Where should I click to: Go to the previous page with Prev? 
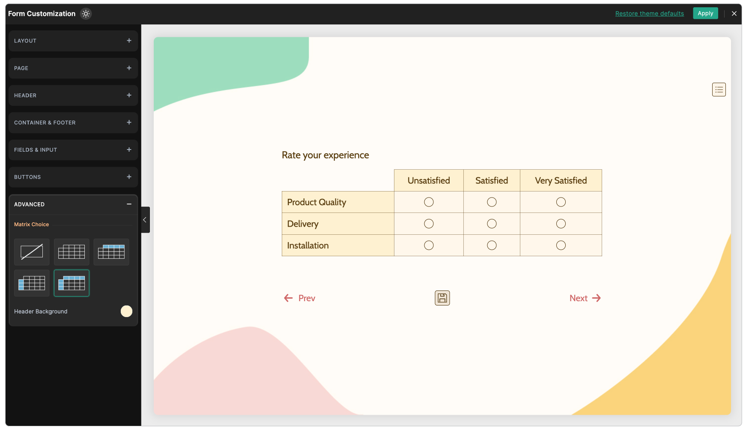[300, 298]
